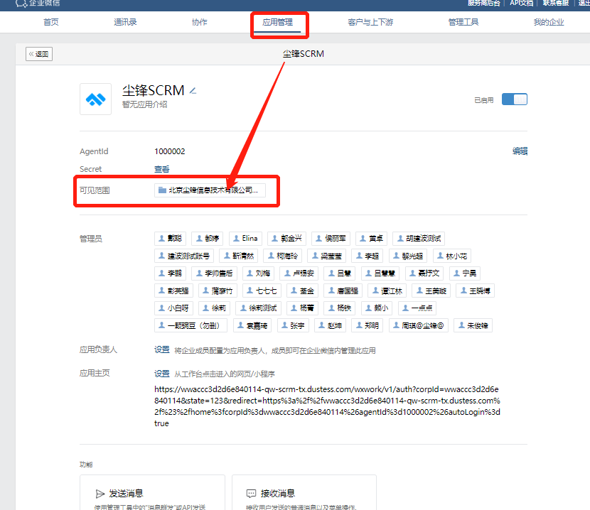This screenshot has width=590, height=510.
Task: Click the person icon beside 徐莉测试
Action: point(243,308)
